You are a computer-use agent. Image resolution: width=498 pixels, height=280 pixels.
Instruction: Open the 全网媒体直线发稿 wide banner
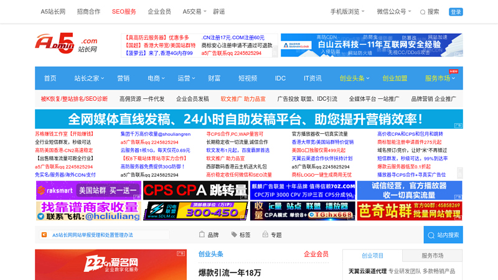[248, 119]
